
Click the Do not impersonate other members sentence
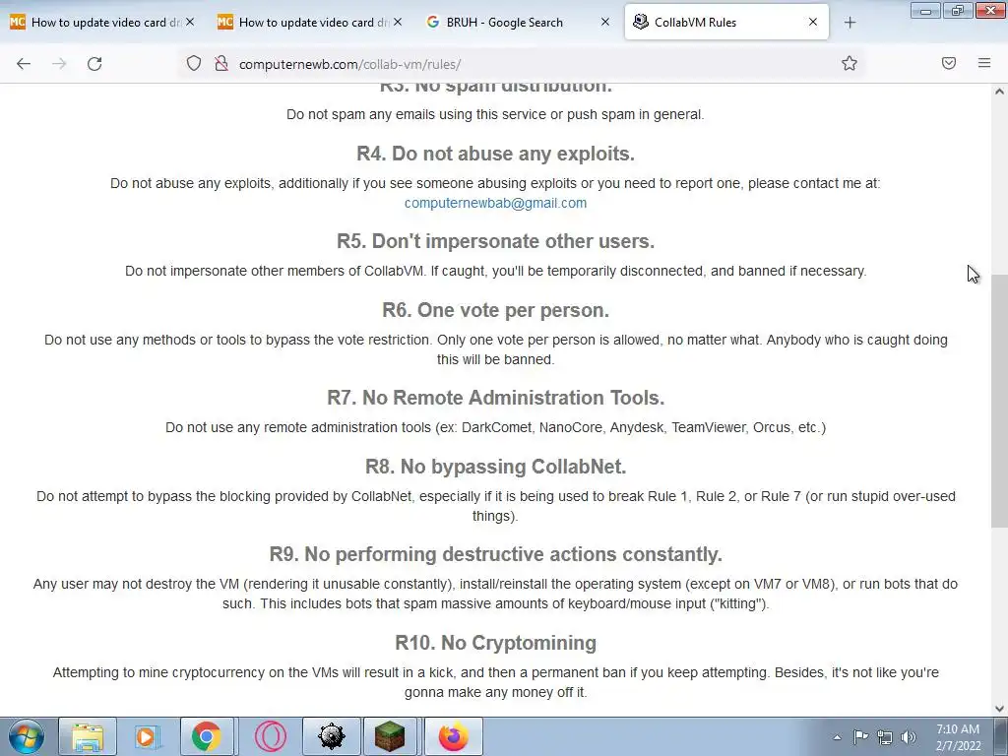click(495, 271)
